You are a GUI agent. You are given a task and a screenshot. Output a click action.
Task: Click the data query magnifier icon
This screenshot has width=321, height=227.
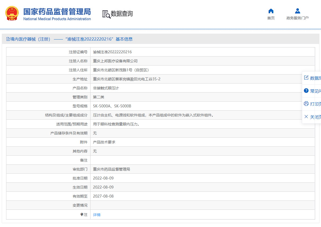pos(106,14)
